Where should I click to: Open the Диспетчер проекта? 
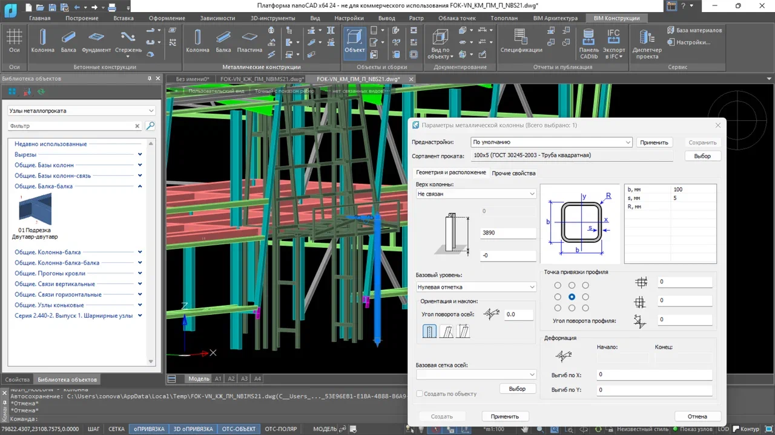click(x=647, y=42)
